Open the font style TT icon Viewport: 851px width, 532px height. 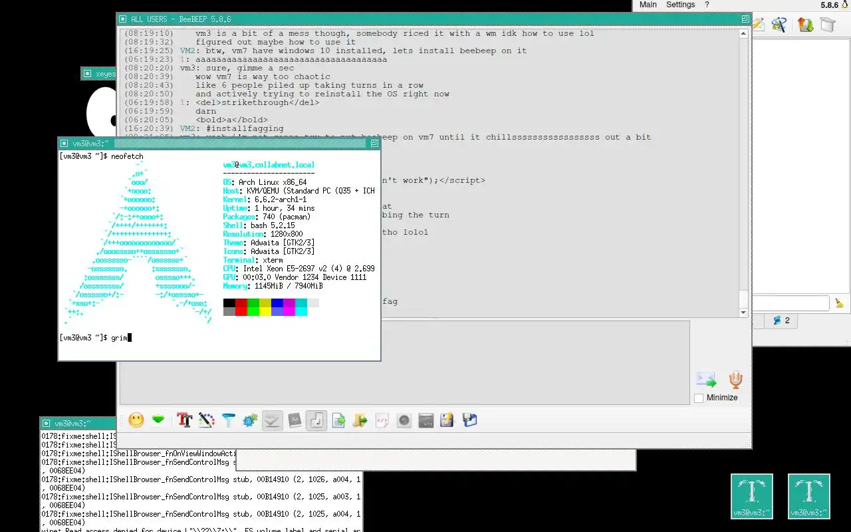184,420
